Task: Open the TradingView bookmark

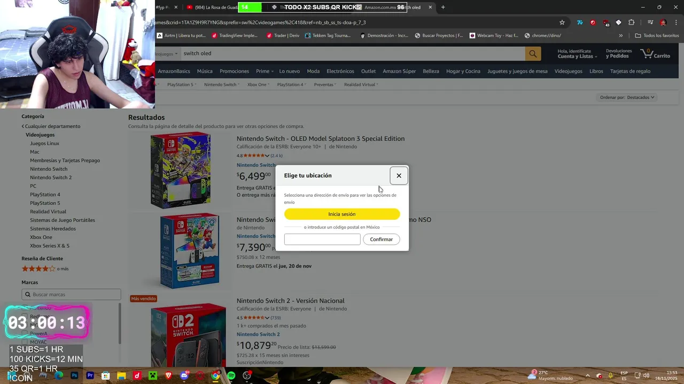Action: point(235,36)
